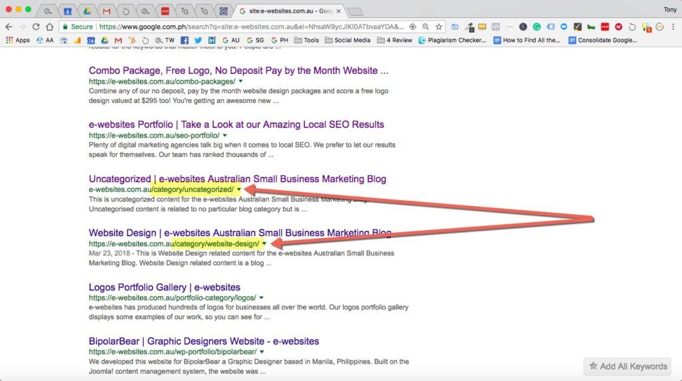The height and width of the screenshot is (381, 682).
Task: Click the Add All Keywords button
Action: [627, 366]
